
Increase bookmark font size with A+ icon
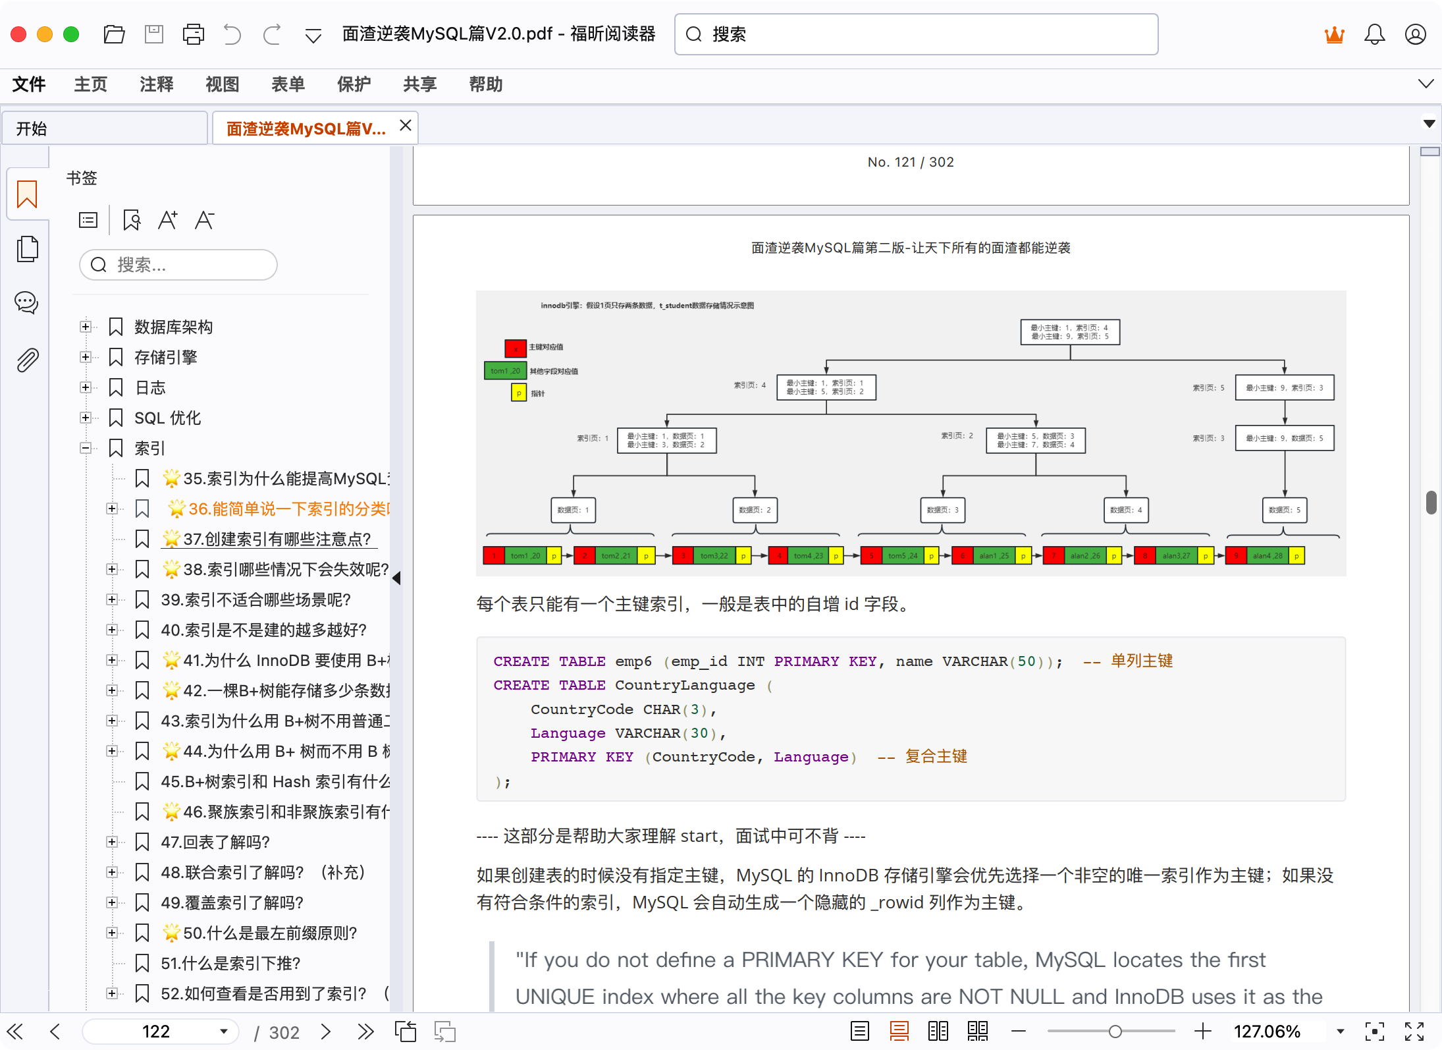tap(168, 219)
